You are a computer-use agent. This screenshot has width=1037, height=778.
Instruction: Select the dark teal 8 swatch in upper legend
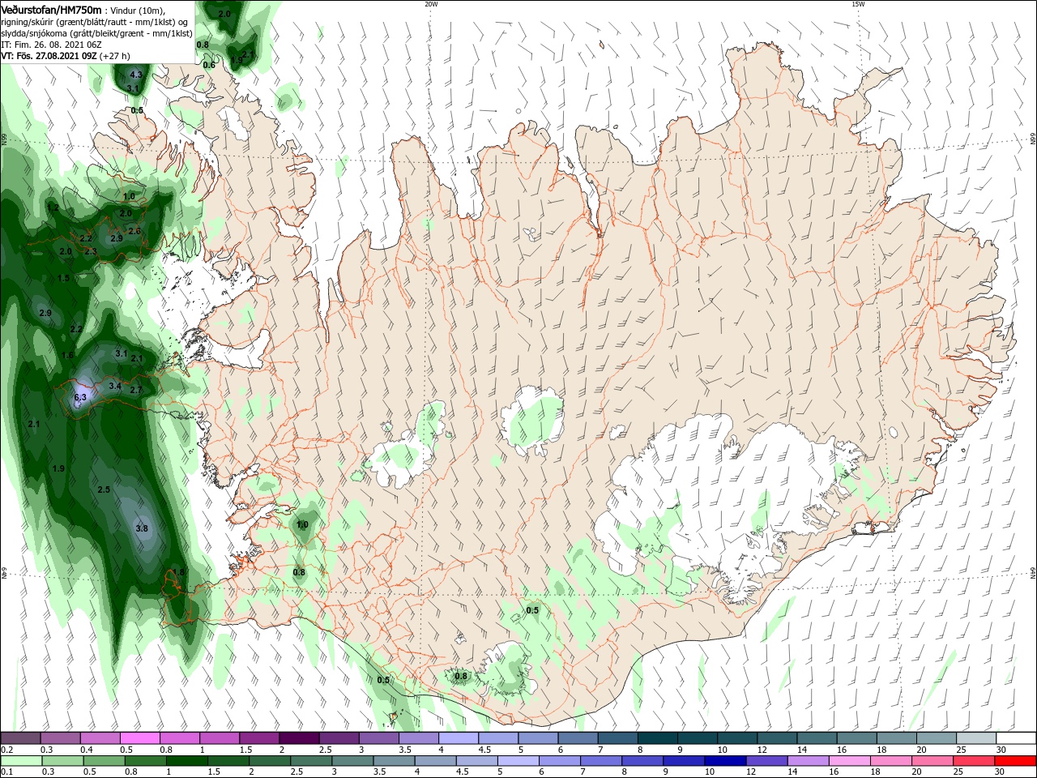point(657,738)
